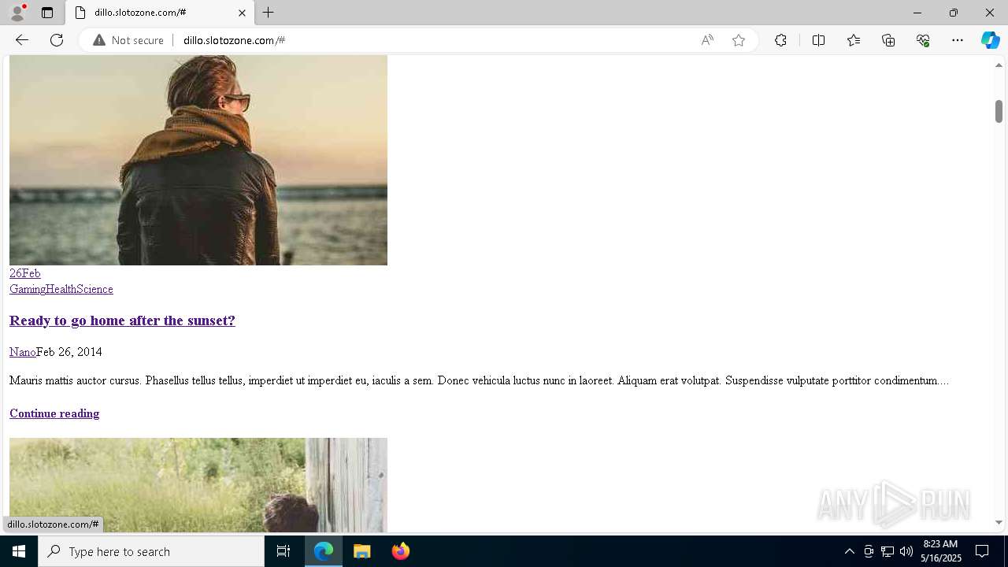
Task: Open Collections icon
Action: (x=888, y=40)
